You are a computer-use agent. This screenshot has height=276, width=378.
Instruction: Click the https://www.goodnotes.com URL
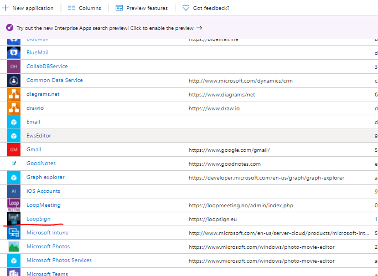click(225, 163)
